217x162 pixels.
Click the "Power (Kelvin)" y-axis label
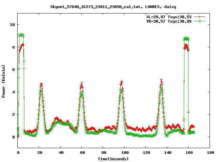(3, 81)
